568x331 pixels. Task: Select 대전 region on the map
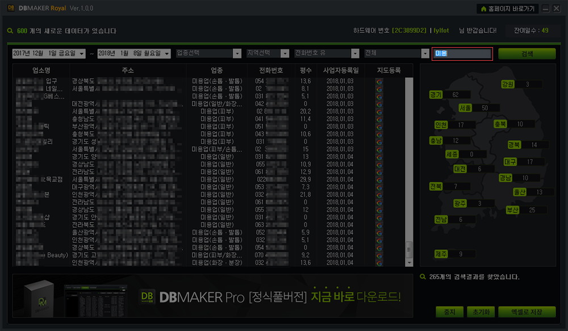(460, 169)
